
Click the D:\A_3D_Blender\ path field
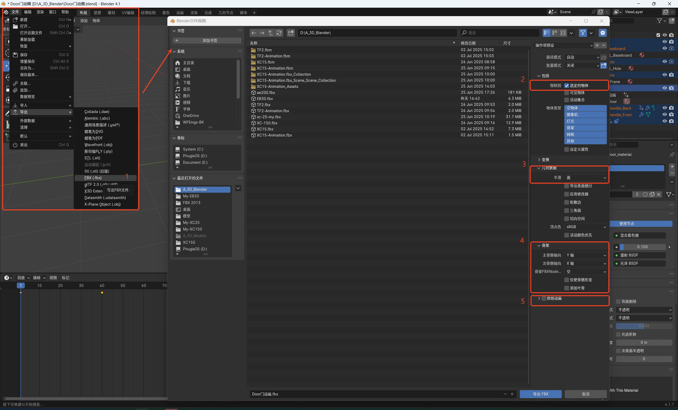pyautogui.click(x=377, y=33)
